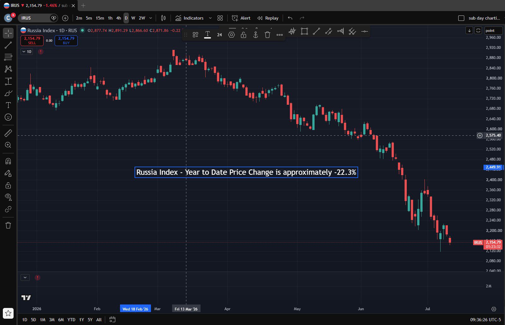The height and width of the screenshot is (325, 505).
Task: Open settings hexagon in floating toolbar
Action: click(x=231, y=35)
